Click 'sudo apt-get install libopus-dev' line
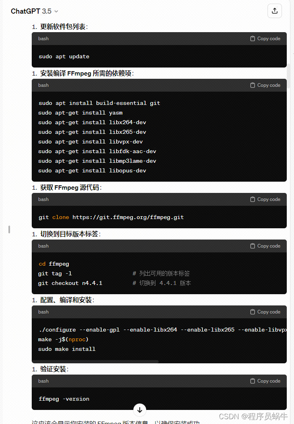 92,171
